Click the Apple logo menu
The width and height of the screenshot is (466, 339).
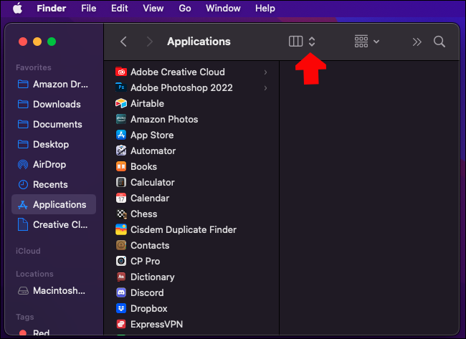coord(16,8)
